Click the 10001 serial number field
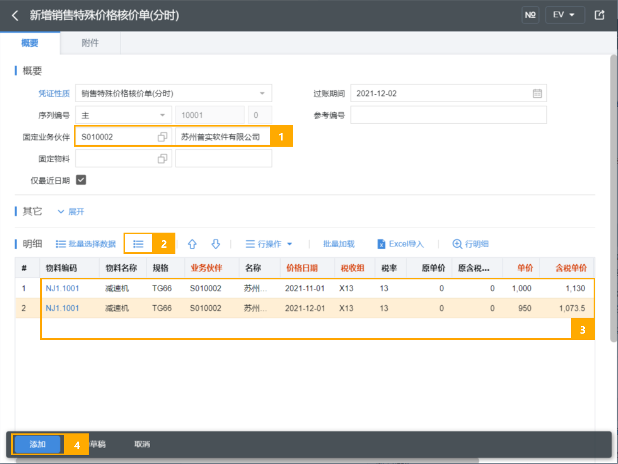The height and width of the screenshot is (464, 618). tap(210, 115)
